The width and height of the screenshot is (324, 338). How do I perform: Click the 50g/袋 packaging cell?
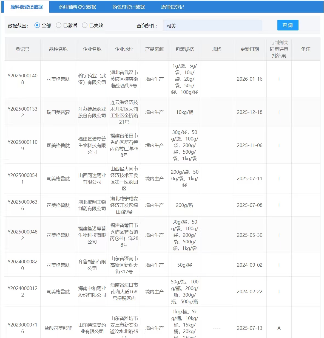[x=185, y=265]
